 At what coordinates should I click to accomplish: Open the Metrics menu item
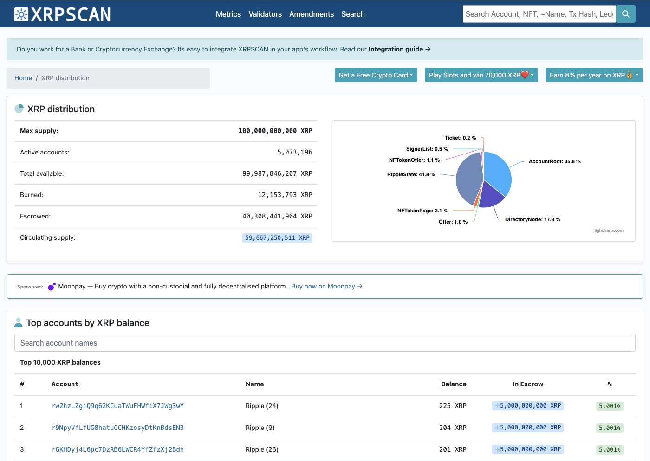pos(228,14)
